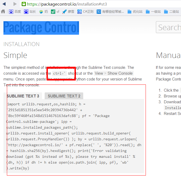Click the Package Control site logo
The width and height of the screenshot is (181, 179).
tap(41, 28)
